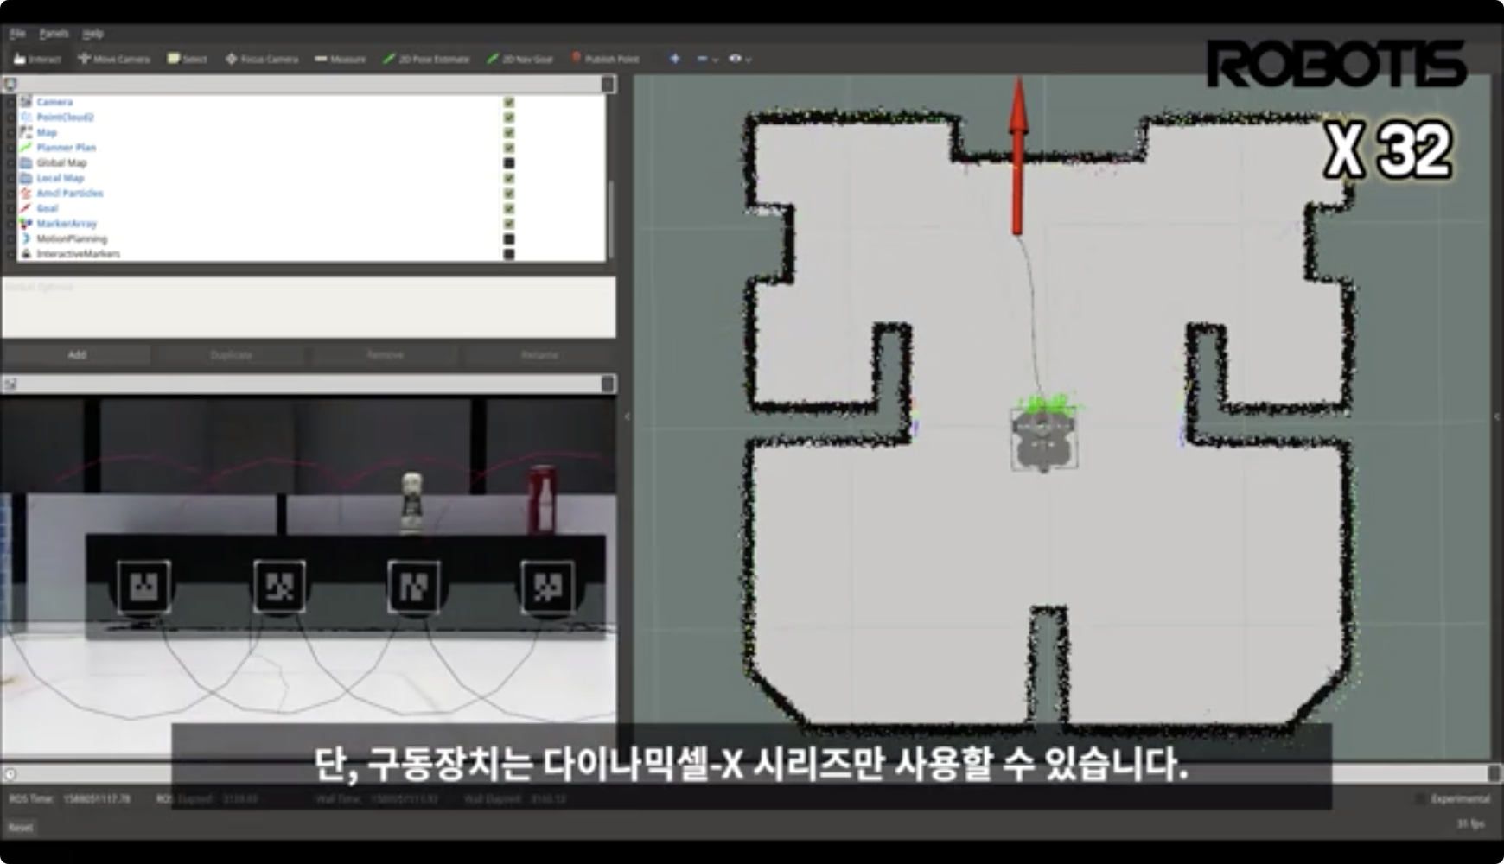The image size is (1504, 864).
Task: Click the red goal arrow in map
Action: pyautogui.click(x=1018, y=156)
